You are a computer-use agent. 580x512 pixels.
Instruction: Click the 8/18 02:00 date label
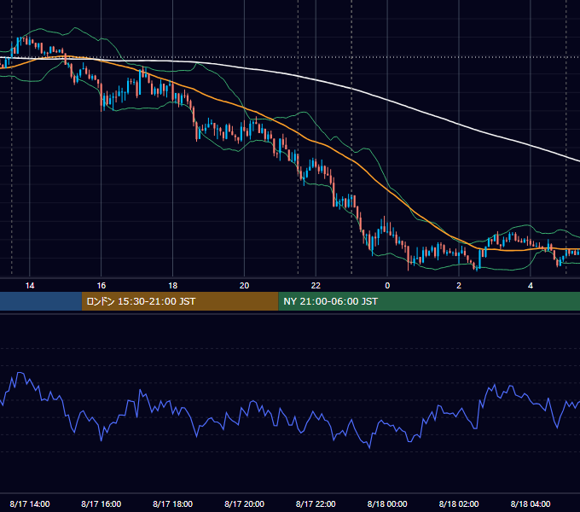459,503
